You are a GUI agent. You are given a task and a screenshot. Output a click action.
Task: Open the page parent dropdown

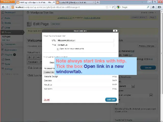click(x=133, y=86)
